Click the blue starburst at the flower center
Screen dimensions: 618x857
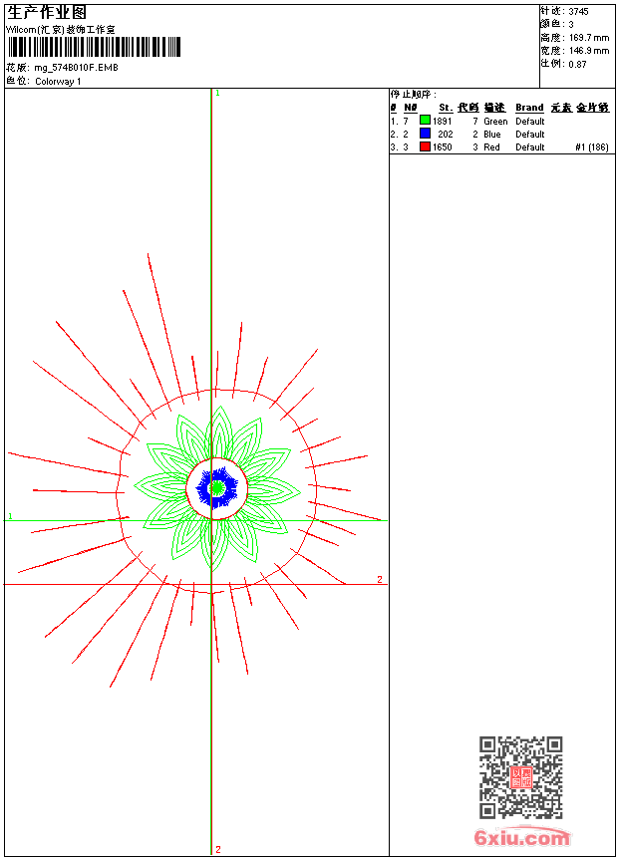[x=216, y=487]
